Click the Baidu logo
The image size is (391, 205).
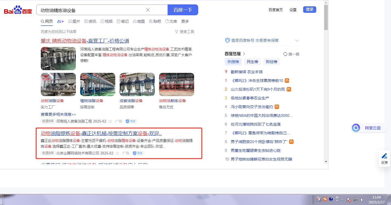click(x=18, y=10)
